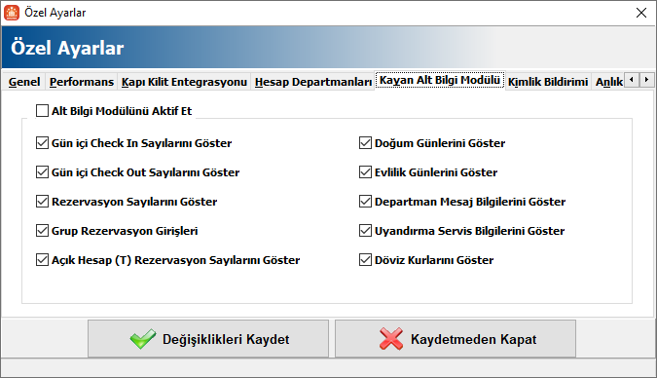Click the green checkmark save icon
Viewport: 657px width, 378px height.
pyautogui.click(x=143, y=339)
